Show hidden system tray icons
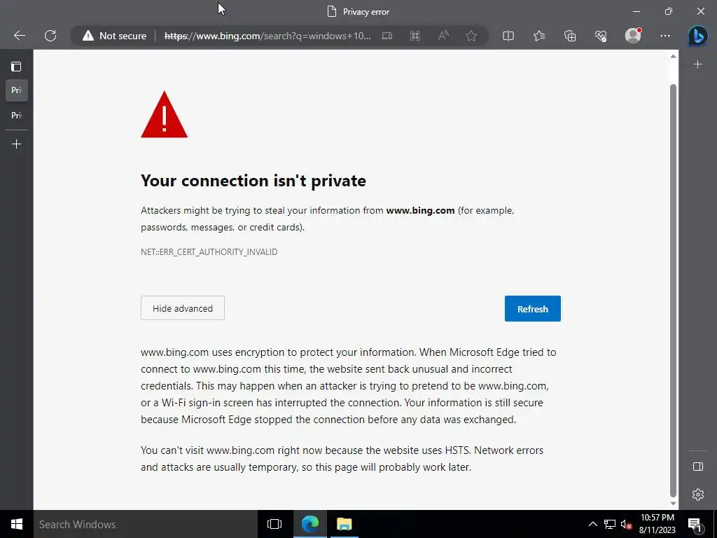Image resolution: width=717 pixels, height=538 pixels. coord(592,524)
